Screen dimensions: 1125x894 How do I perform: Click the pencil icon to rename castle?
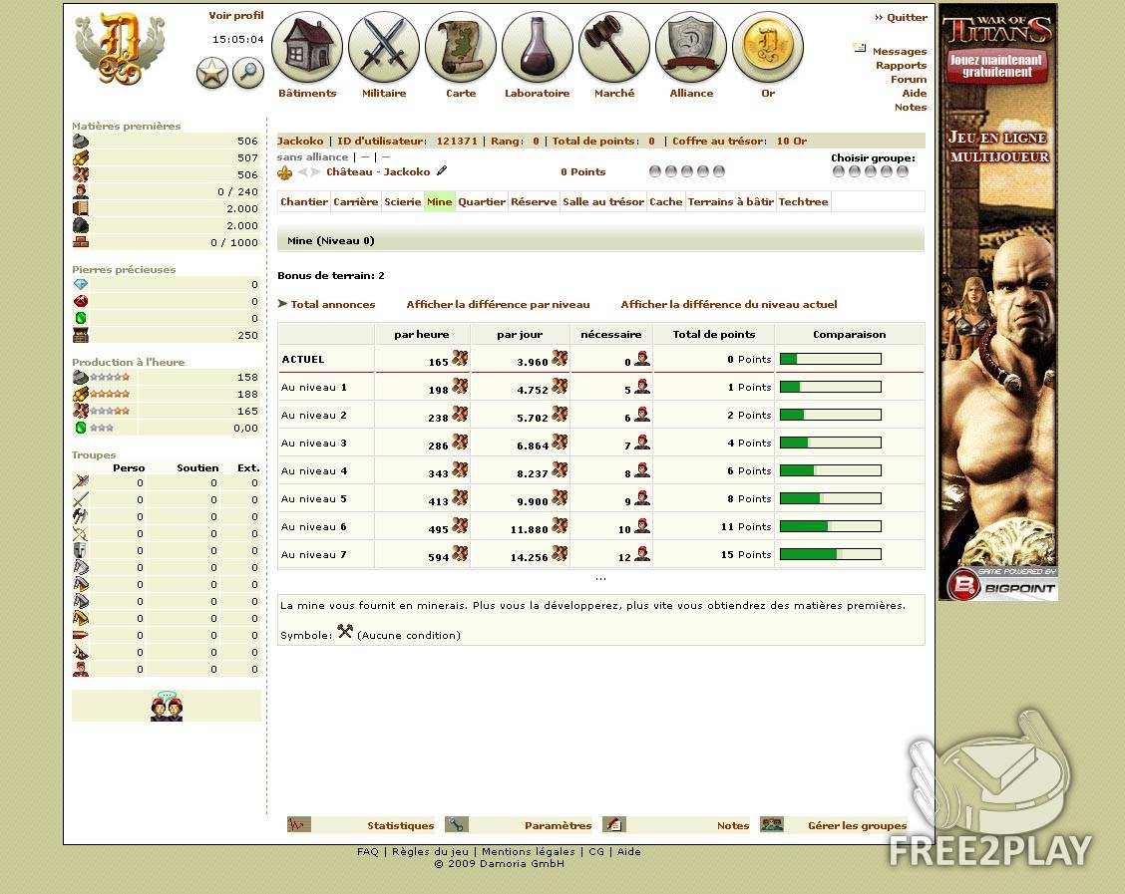point(442,170)
